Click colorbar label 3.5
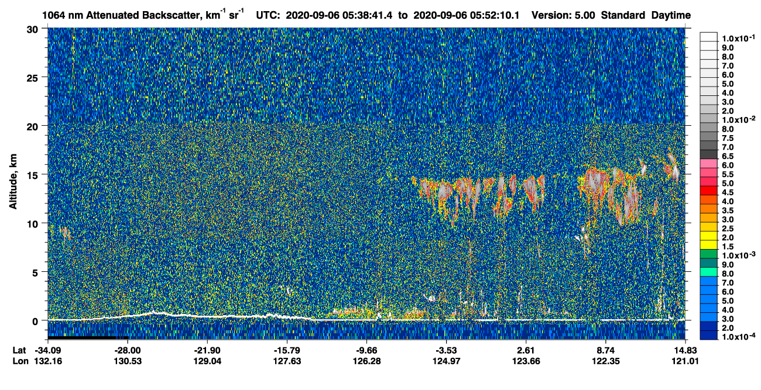The image size is (761, 390). (x=727, y=210)
